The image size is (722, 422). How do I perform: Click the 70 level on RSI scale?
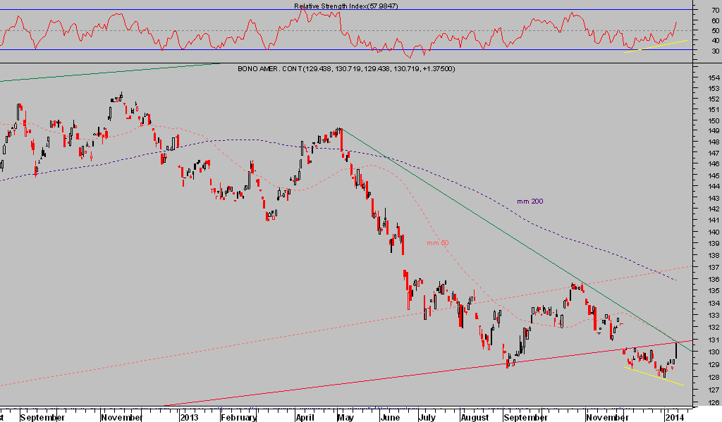[715, 10]
